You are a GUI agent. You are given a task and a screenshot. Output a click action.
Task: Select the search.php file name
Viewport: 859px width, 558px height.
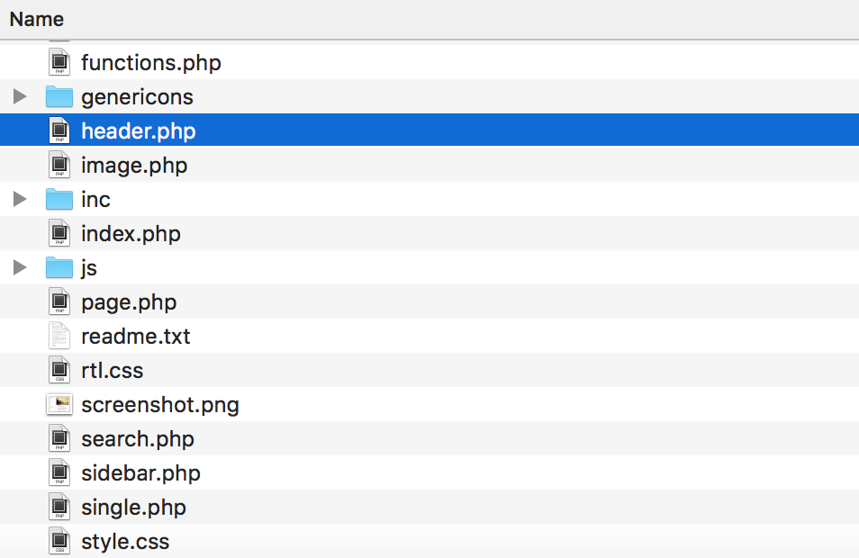pyautogui.click(x=138, y=439)
